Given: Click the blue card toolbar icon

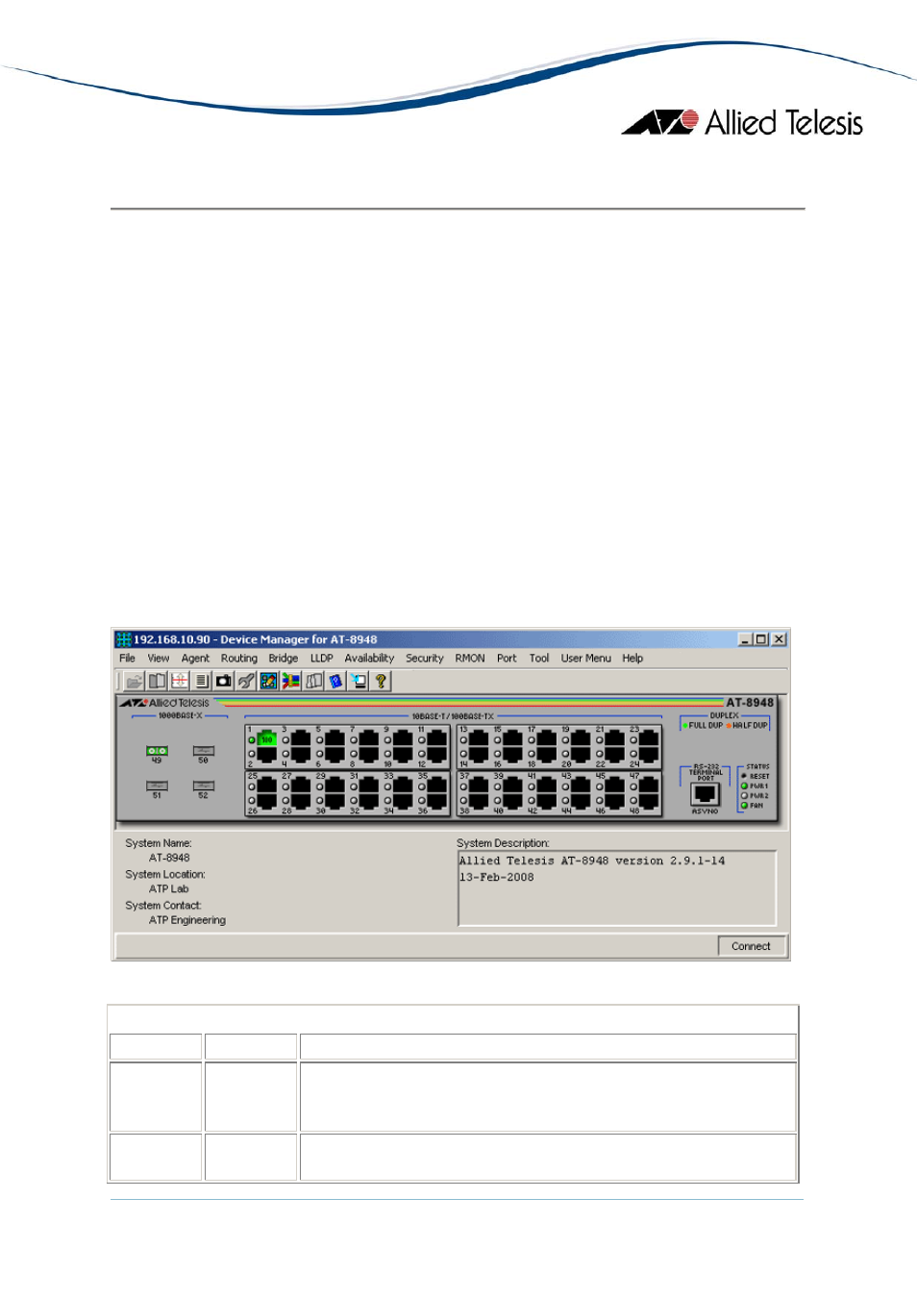Looking at the screenshot, I should [335, 681].
